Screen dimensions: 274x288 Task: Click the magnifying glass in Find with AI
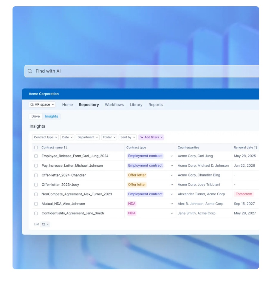pos(30,71)
